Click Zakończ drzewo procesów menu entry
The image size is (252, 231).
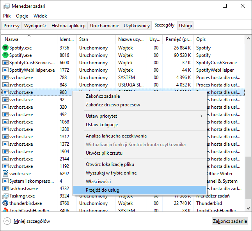point(113,105)
